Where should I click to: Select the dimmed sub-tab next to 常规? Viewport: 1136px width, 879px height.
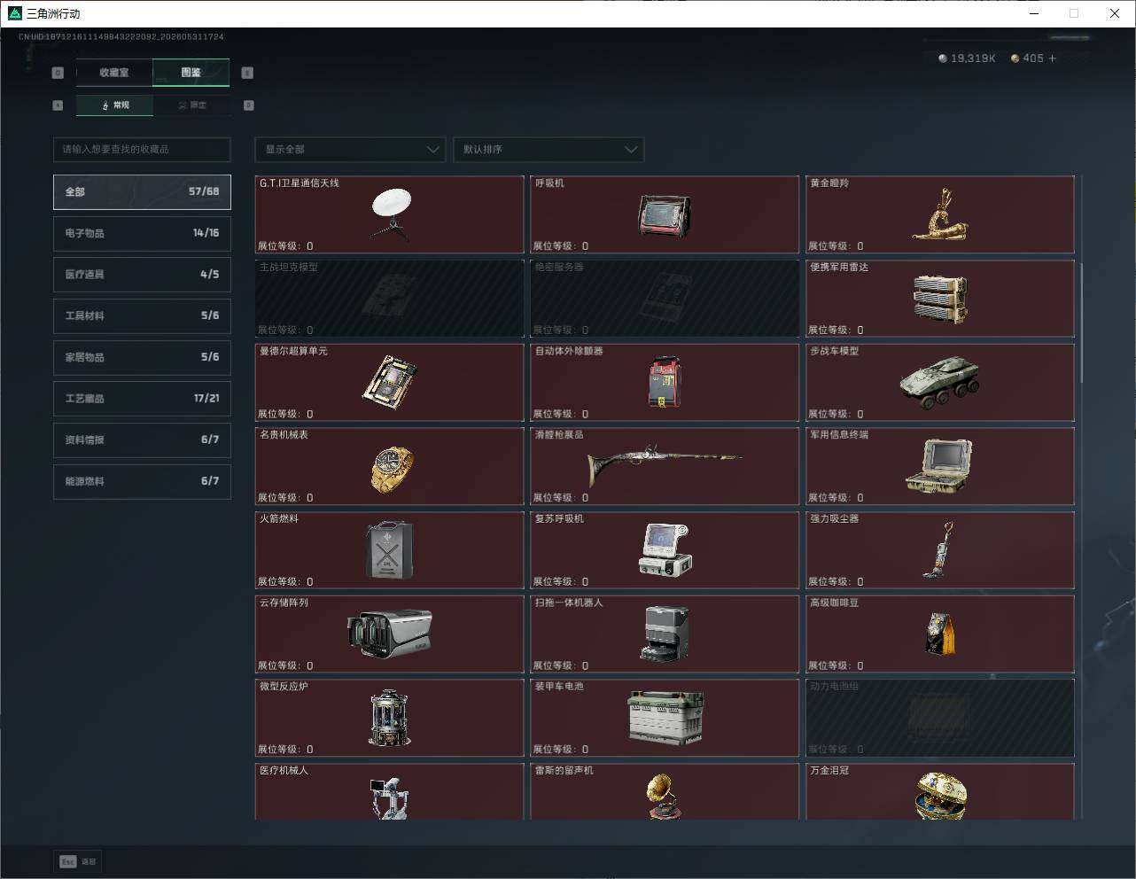[191, 105]
